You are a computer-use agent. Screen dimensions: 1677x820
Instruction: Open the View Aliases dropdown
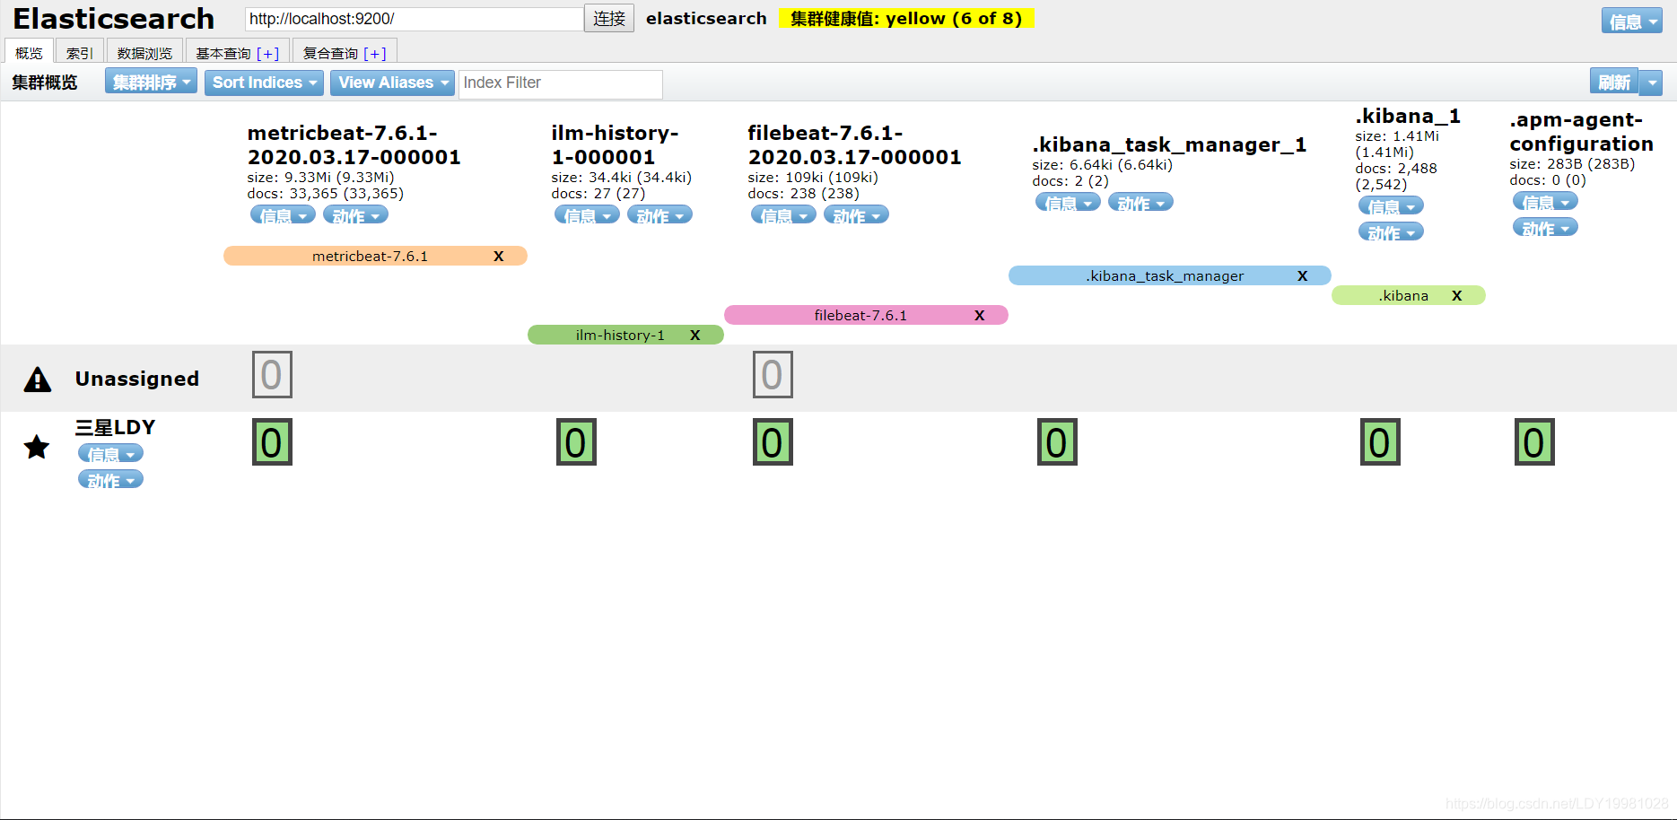point(392,82)
